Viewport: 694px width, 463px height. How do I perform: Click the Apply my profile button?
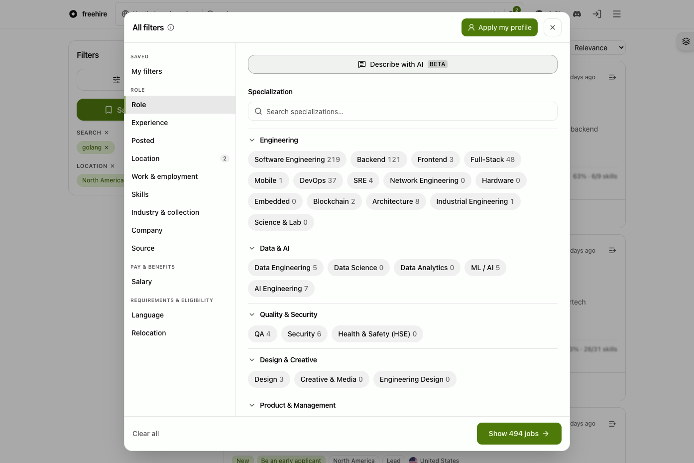pos(500,27)
